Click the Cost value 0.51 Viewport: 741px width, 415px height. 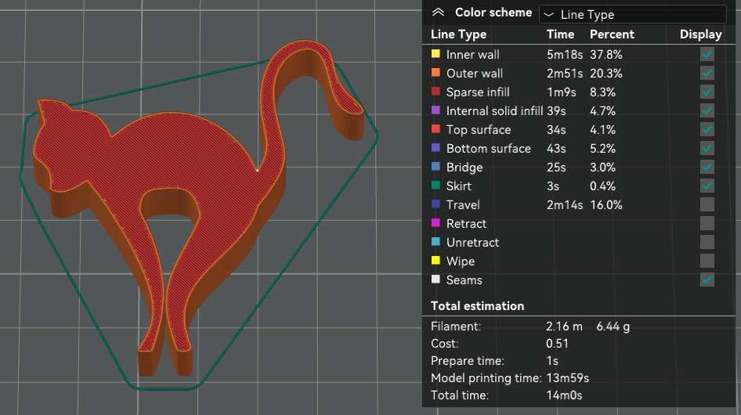(557, 344)
